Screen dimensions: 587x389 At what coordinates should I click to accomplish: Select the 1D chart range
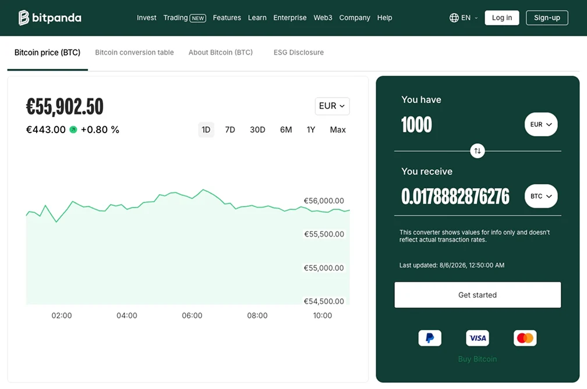[x=206, y=130]
